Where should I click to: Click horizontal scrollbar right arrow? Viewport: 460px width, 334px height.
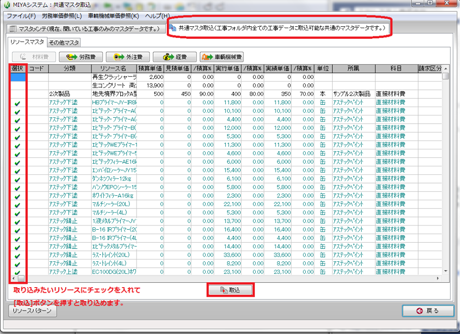438,278
